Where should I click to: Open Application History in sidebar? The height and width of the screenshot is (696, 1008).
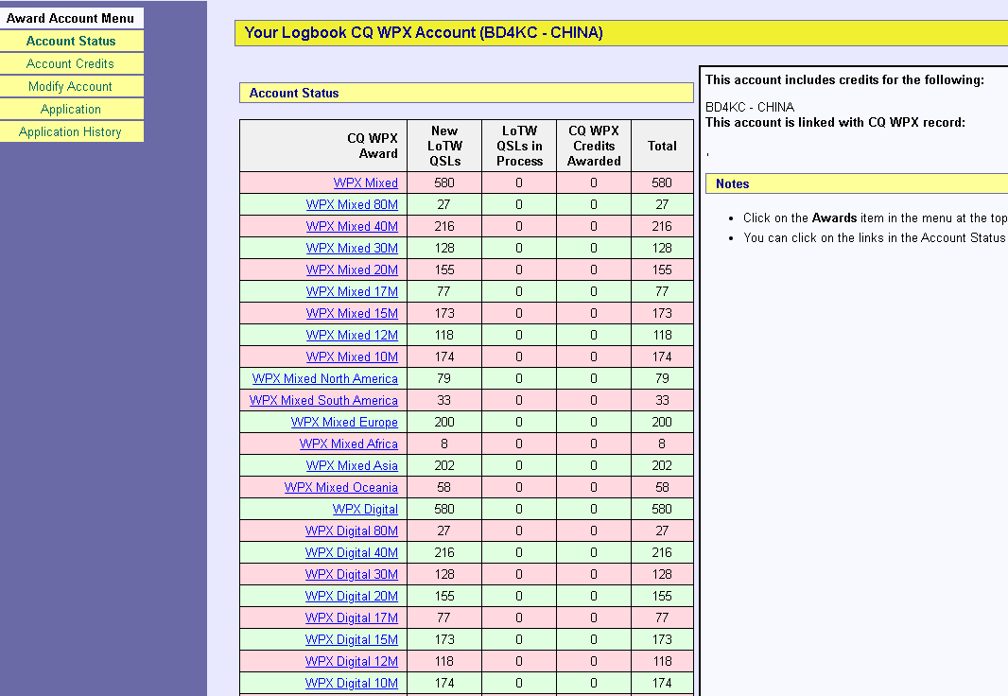[70, 131]
